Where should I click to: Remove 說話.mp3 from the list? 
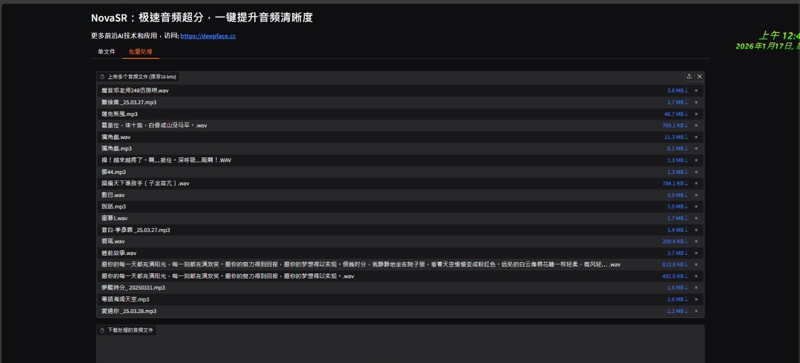[696, 206]
